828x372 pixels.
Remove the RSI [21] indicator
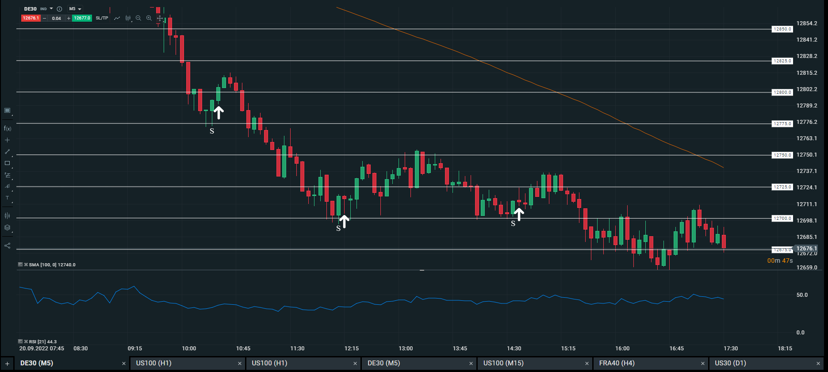(26, 341)
